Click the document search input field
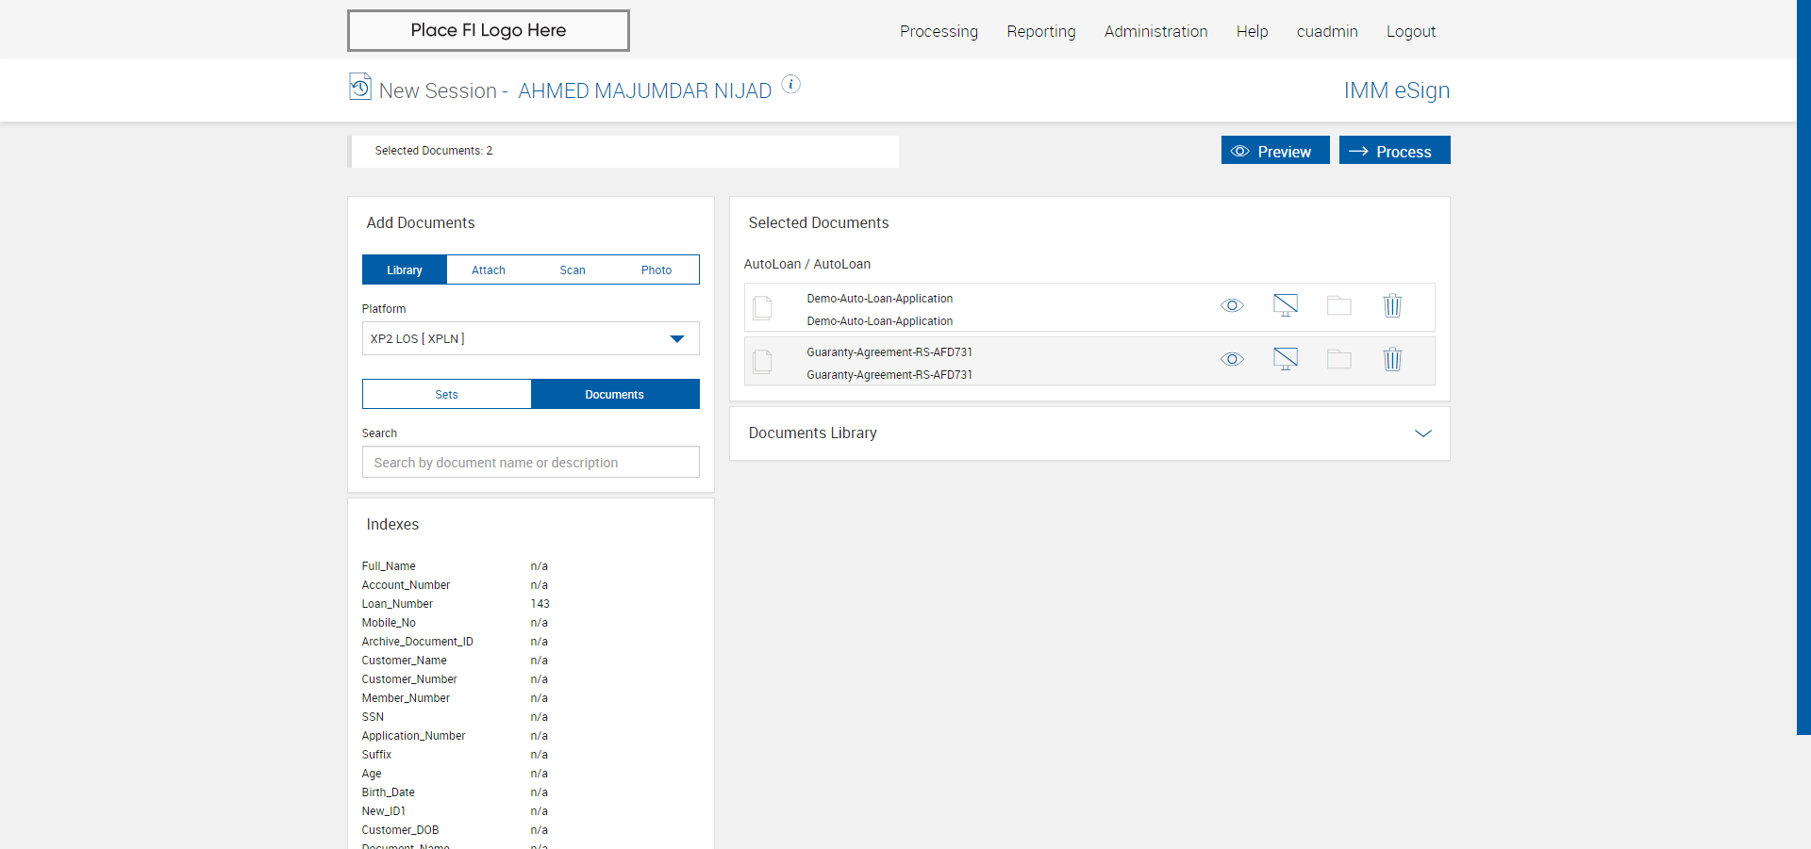Image resolution: width=1811 pixels, height=849 pixels. (530, 463)
